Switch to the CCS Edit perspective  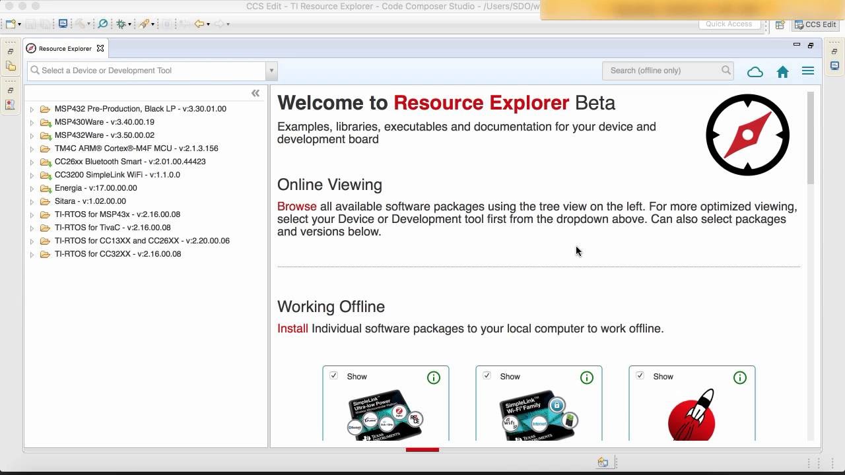[x=815, y=24]
